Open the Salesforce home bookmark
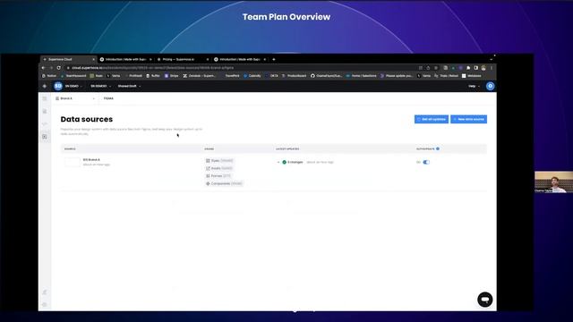This screenshot has width=573, height=322. (361, 76)
